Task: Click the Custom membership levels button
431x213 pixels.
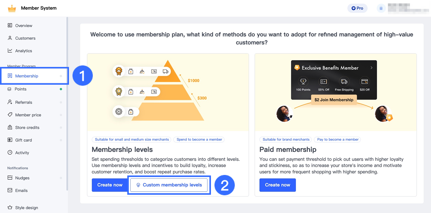Action: [169, 185]
